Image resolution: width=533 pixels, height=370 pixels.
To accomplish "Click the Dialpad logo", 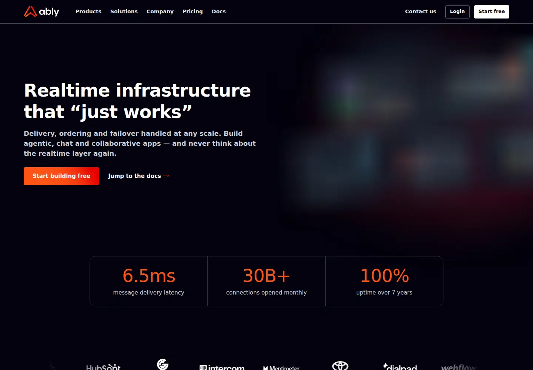I will coord(400,366).
